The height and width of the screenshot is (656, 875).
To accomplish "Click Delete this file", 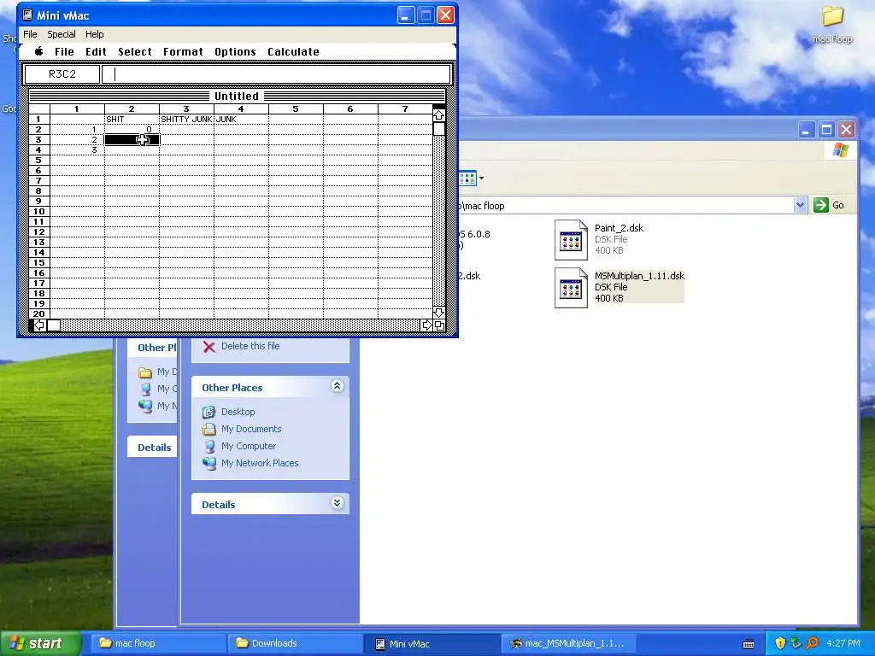I will click(250, 346).
